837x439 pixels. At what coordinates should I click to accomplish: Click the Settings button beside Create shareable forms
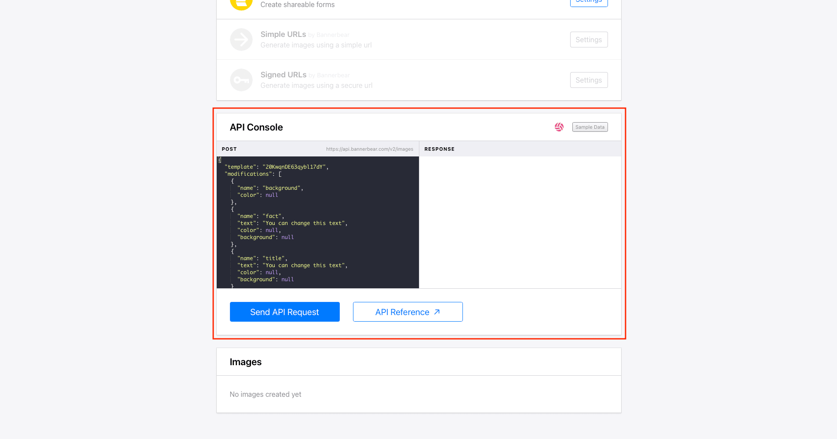(x=589, y=2)
